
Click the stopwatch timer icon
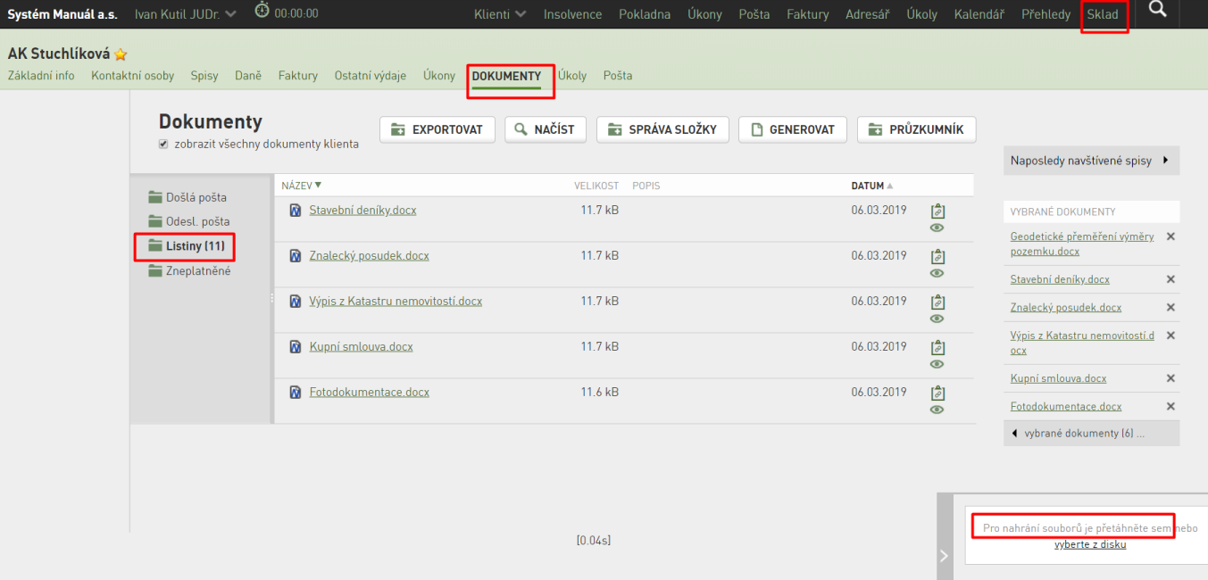pos(262,11)
